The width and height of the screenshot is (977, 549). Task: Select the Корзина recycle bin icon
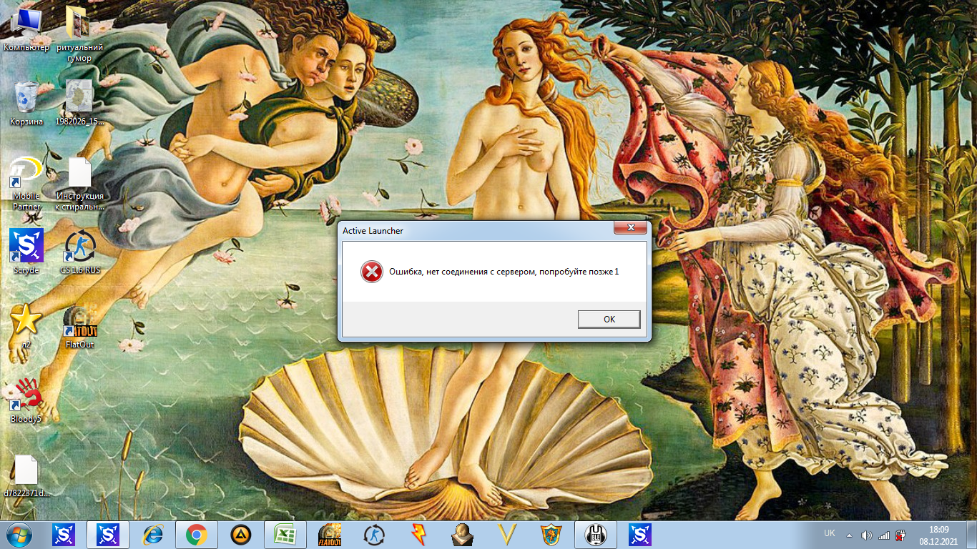26,102
